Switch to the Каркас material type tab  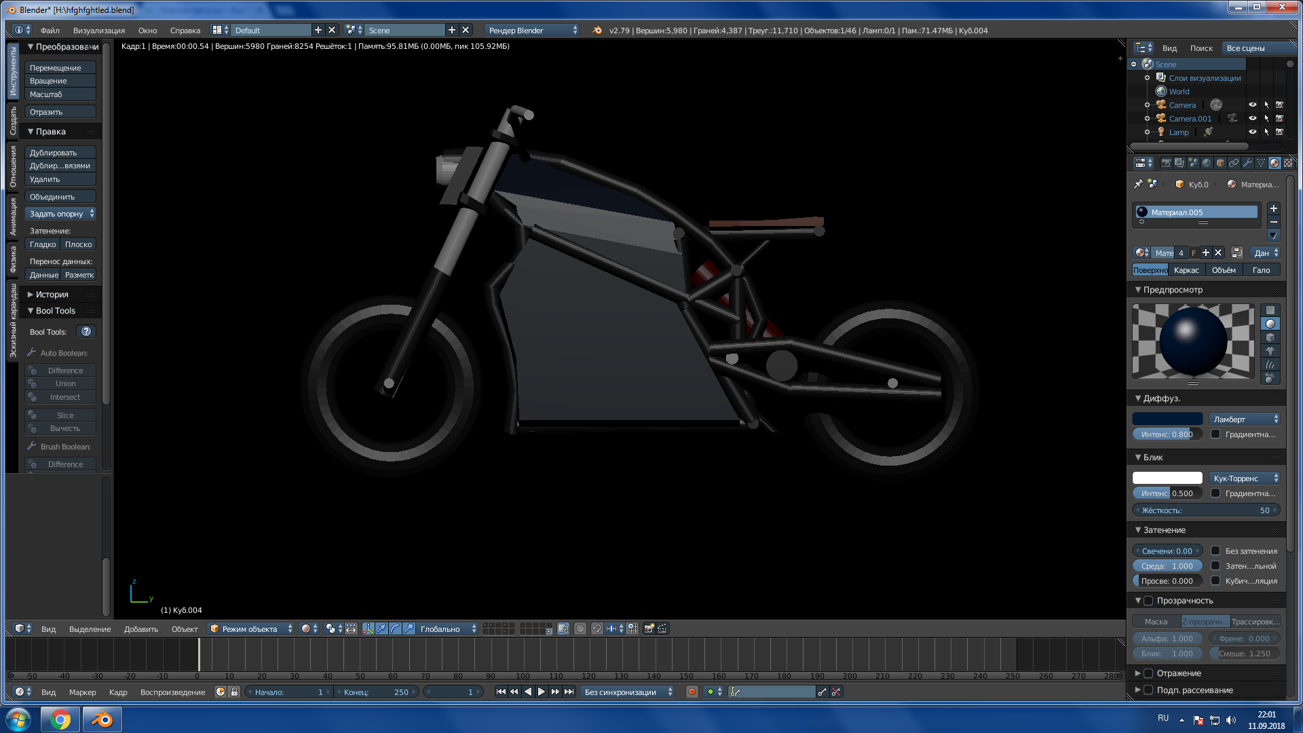[x=1186, y=269]
